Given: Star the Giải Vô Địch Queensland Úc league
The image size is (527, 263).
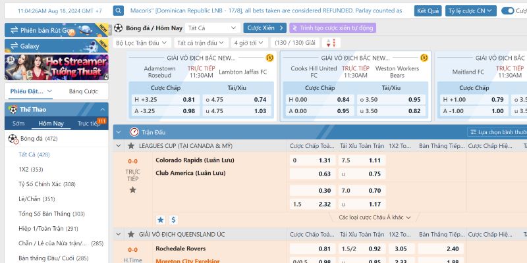Looking at the screenshot, I should pyautogui.click(x=132, y=234).
